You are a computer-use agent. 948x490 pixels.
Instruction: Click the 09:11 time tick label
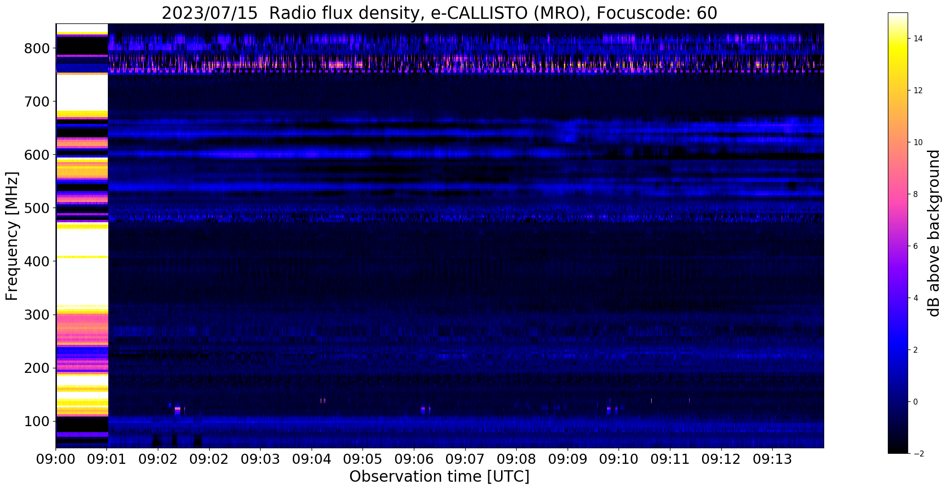coord(670,459)
